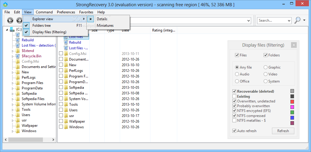This screenshot has width=311, height=152.
Task: Click the Refresh button
Action: (x=283, y=131)
